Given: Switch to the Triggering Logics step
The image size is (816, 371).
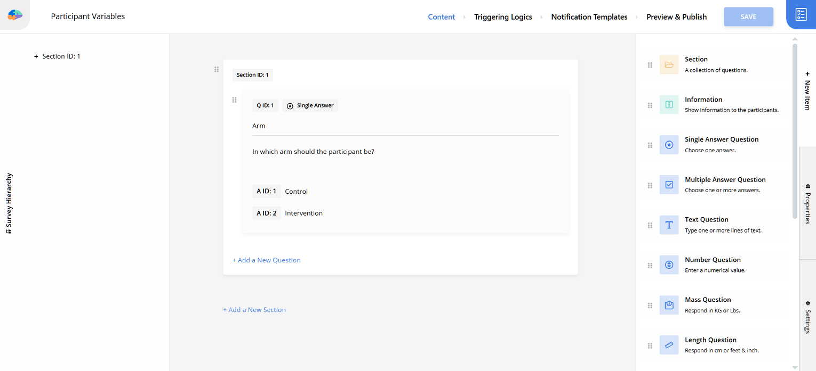Looking at the screenshot, I should click(x=503, y=17).
